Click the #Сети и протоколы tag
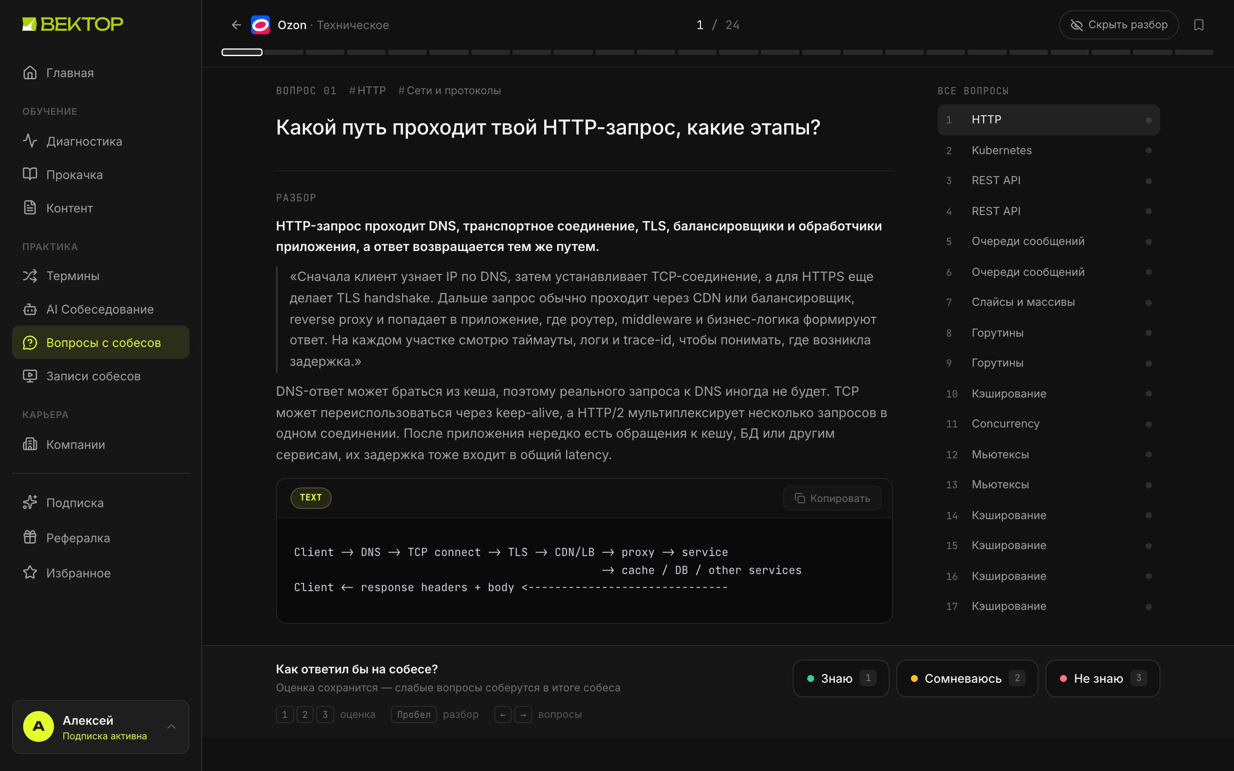 (x=449, y=91)
